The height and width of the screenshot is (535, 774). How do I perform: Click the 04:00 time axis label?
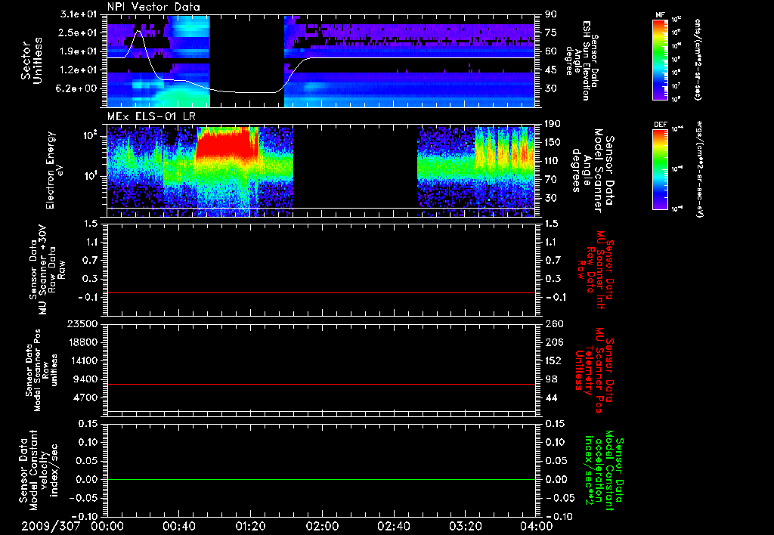coord(536,526)
